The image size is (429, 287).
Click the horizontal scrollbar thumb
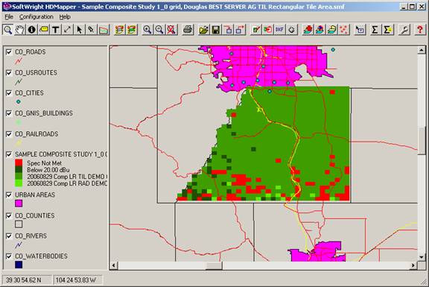click(x=214, y=265)
